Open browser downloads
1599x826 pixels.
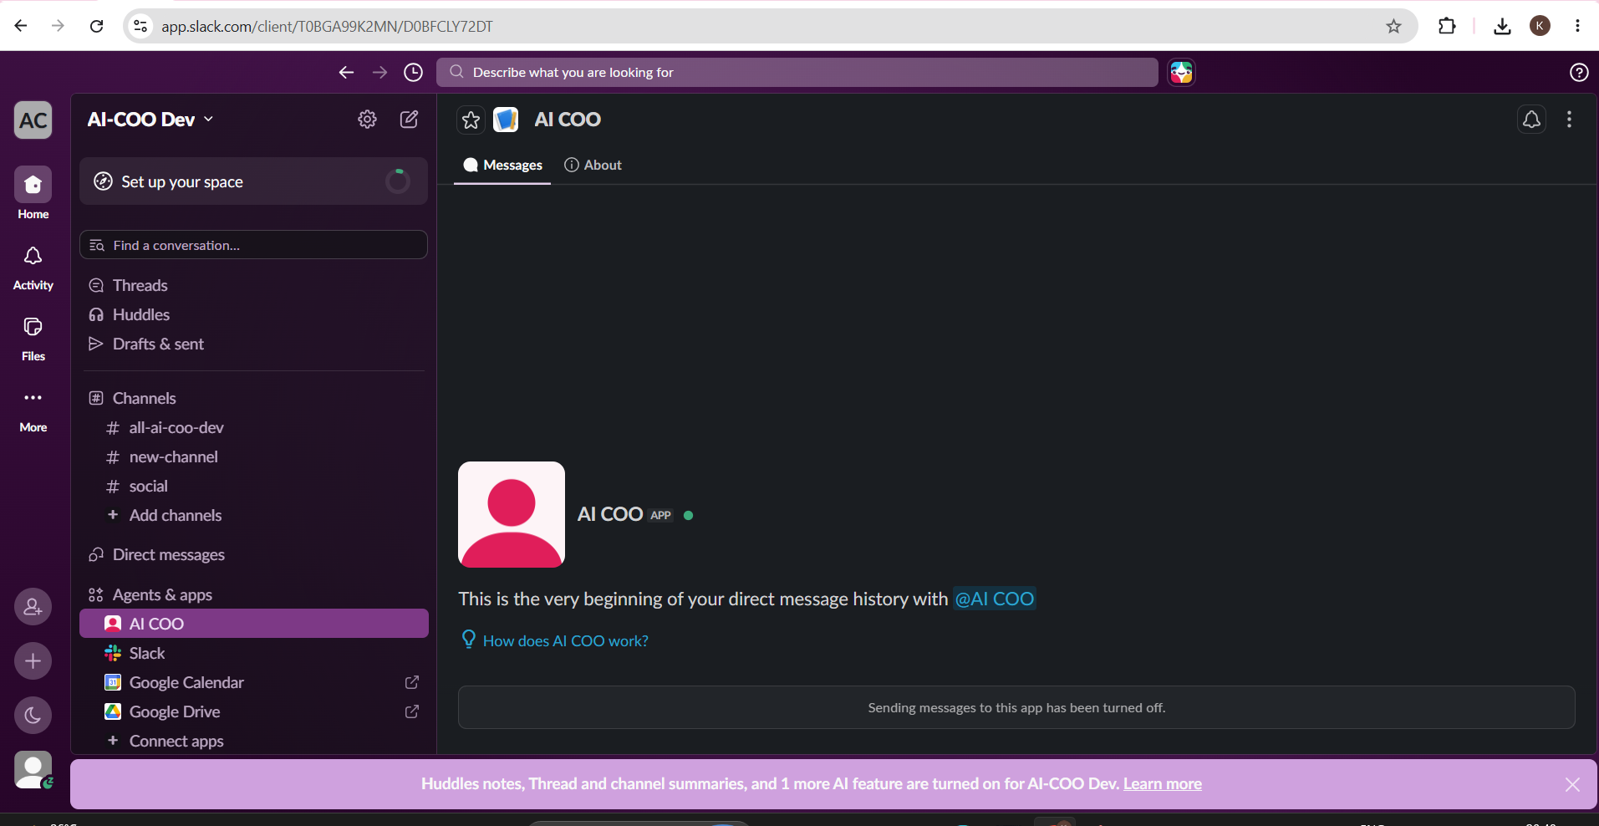pyautogui.click(x=1502, y=26)
